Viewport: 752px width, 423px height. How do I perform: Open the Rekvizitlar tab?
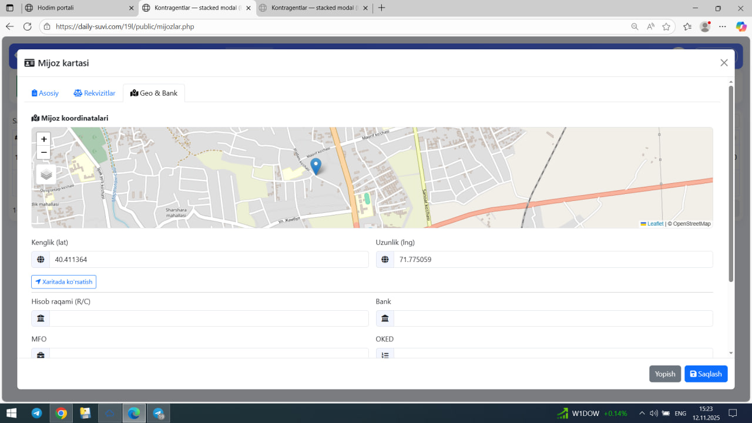click(95, 93)
